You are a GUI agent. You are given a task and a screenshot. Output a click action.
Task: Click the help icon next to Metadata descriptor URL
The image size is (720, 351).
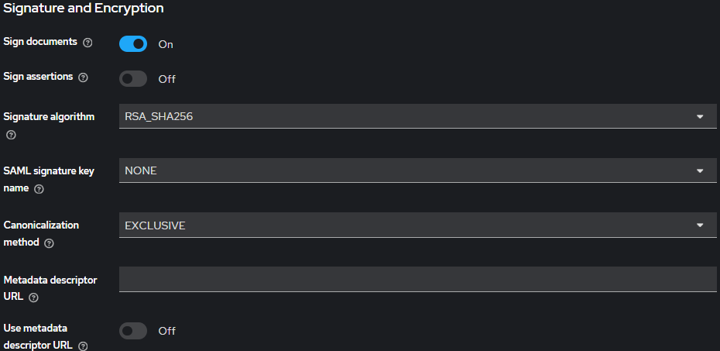pyautogui.click(x=33, y=297)
